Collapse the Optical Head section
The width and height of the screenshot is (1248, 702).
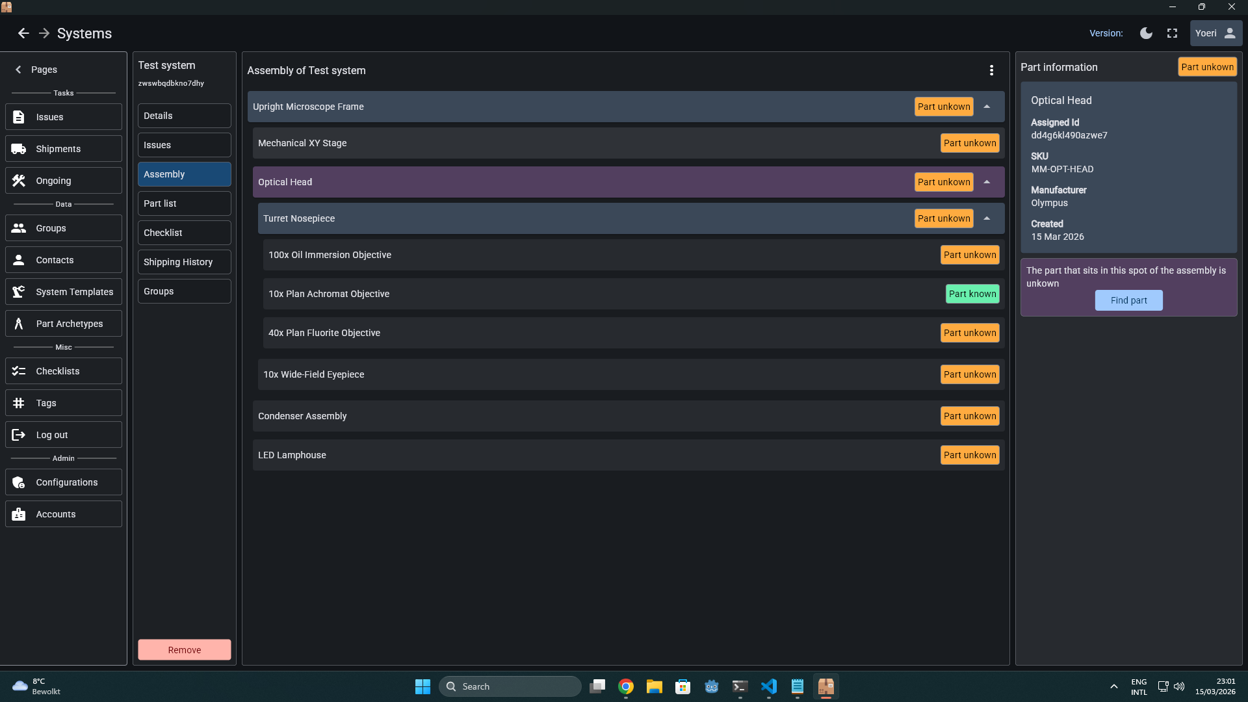pyautogui.click(x=987, y=182)
